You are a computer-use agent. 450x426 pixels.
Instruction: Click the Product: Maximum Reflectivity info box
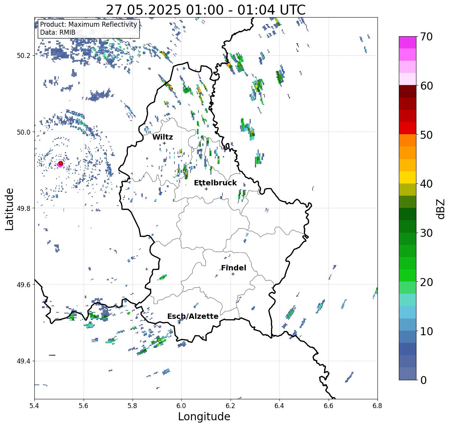pyautogui.click(x=89, y=29)
